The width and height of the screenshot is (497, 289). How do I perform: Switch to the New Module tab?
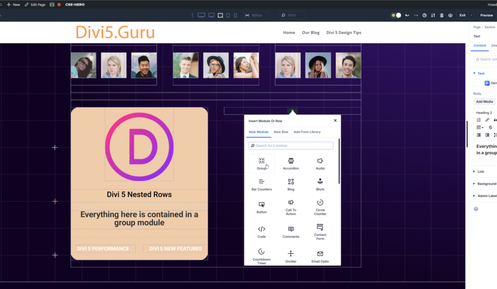coord(258,132)
